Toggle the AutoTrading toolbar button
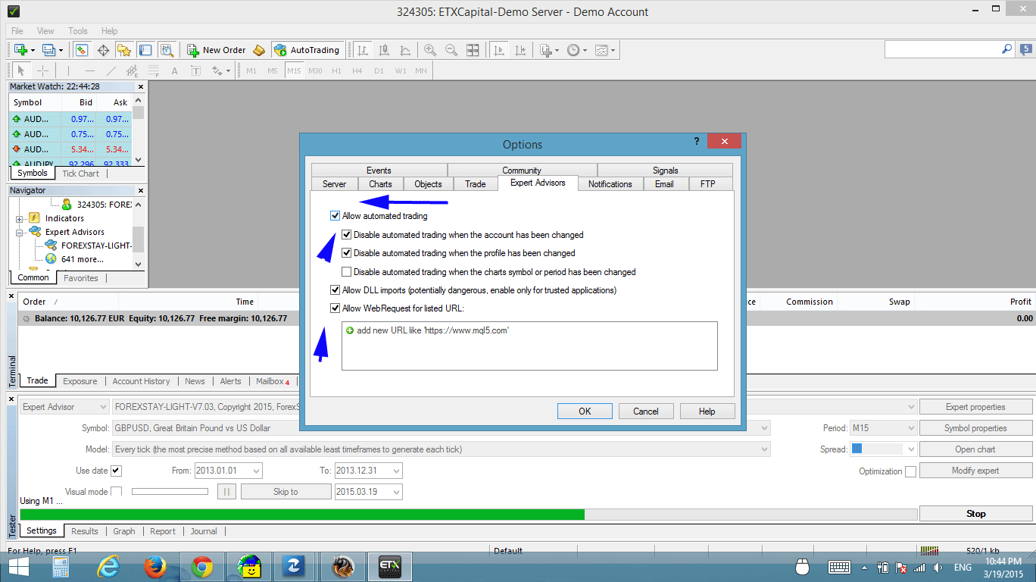 (x=307, y=50)
